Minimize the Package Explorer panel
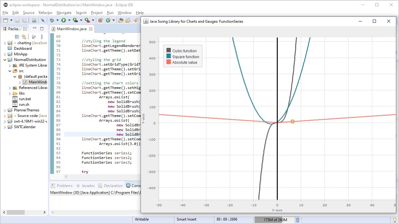Image resolution: width=399 pixels, height=224 pixels. click(35, 28)
